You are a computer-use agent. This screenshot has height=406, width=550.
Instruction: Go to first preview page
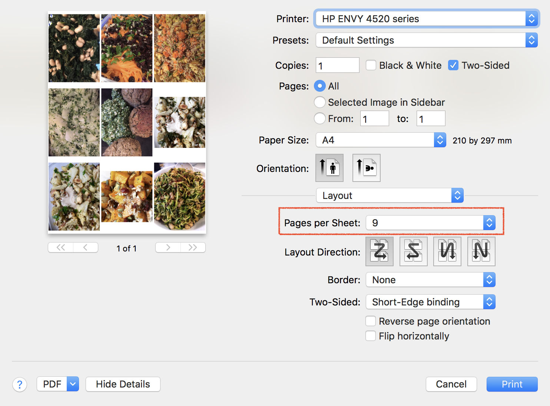pyautogui.click(x=61, y=247)
